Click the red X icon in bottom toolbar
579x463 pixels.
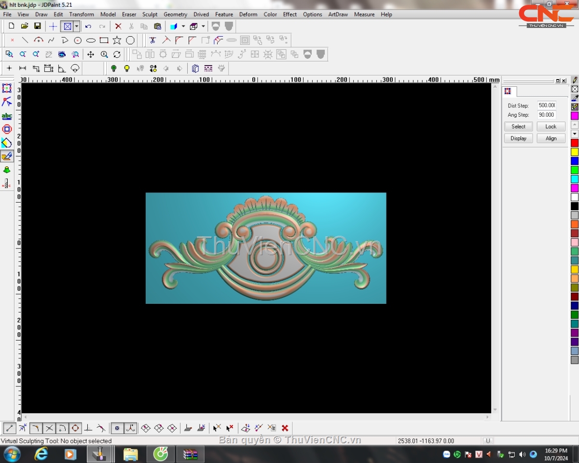[285, 428]
